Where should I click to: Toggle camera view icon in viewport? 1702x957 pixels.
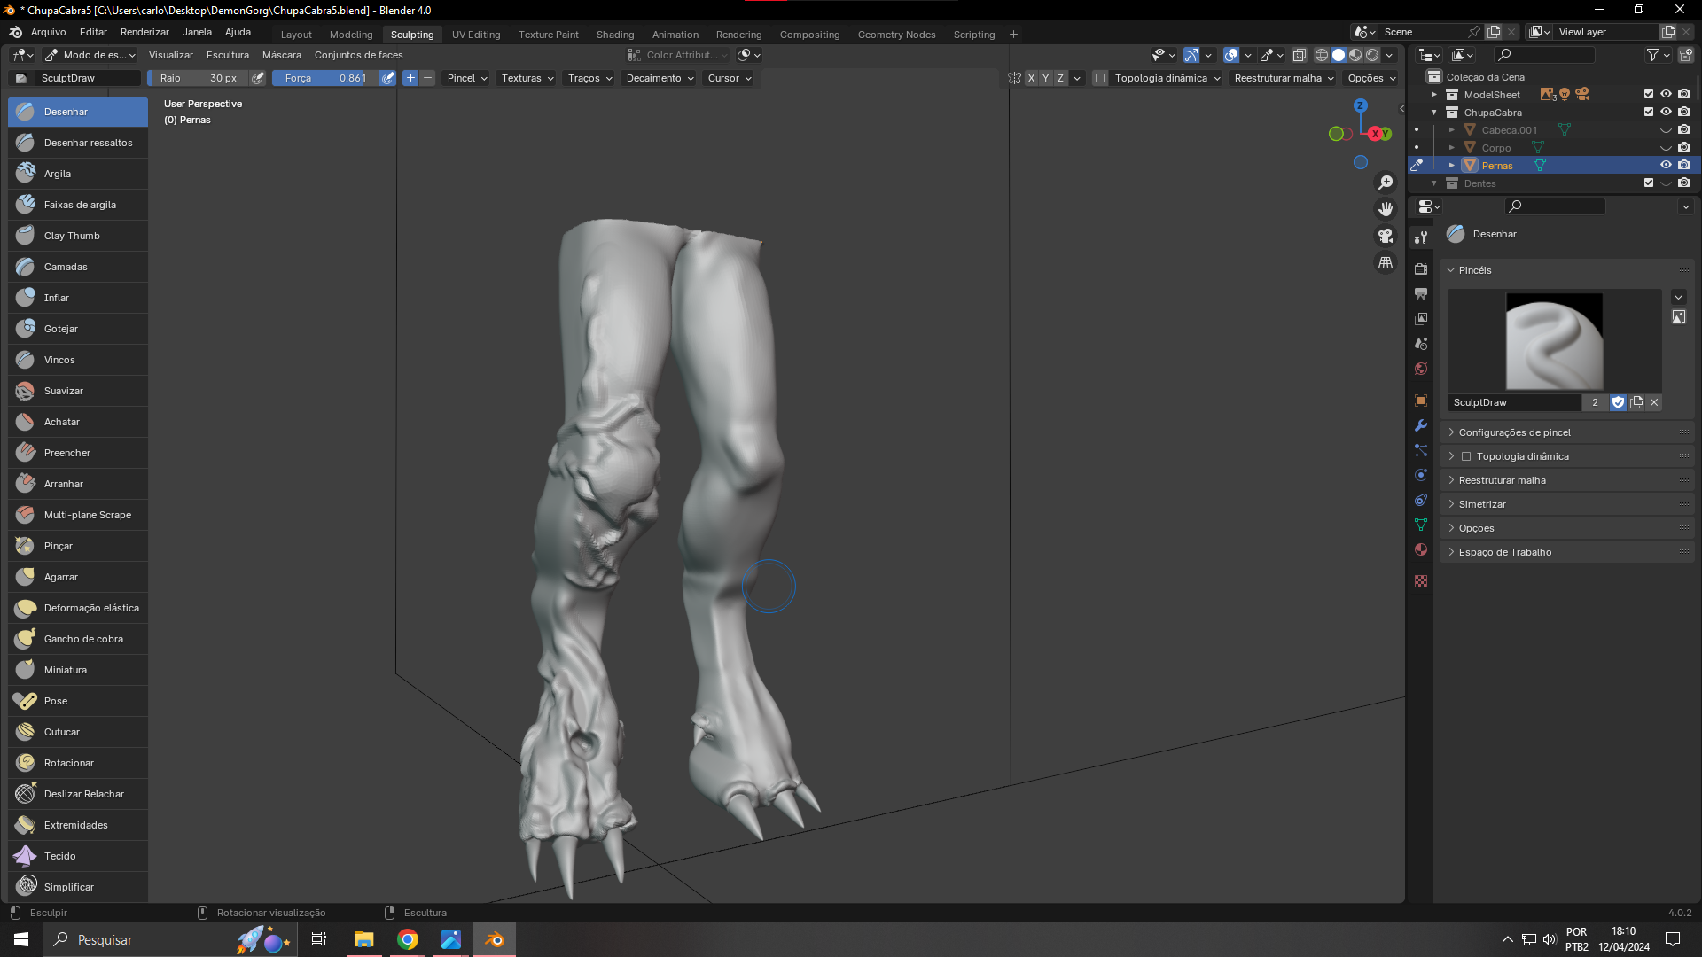[x=1385, y=236]
